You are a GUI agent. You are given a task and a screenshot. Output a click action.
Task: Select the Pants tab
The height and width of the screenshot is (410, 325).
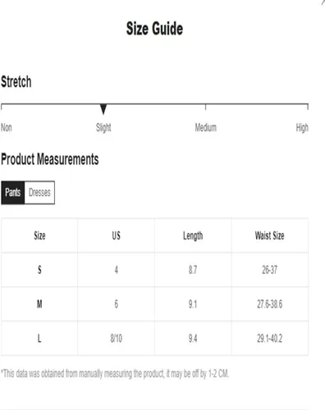[13, 193]
